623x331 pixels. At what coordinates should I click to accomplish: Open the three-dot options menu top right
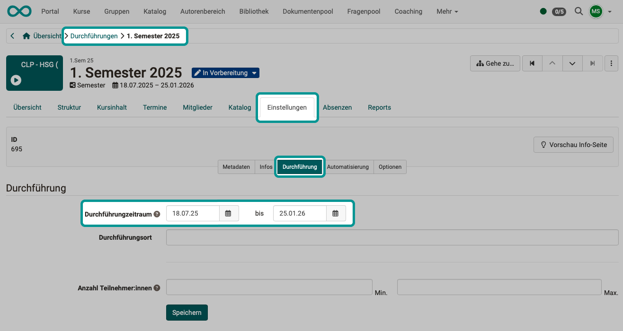click(x=611, y=63)
